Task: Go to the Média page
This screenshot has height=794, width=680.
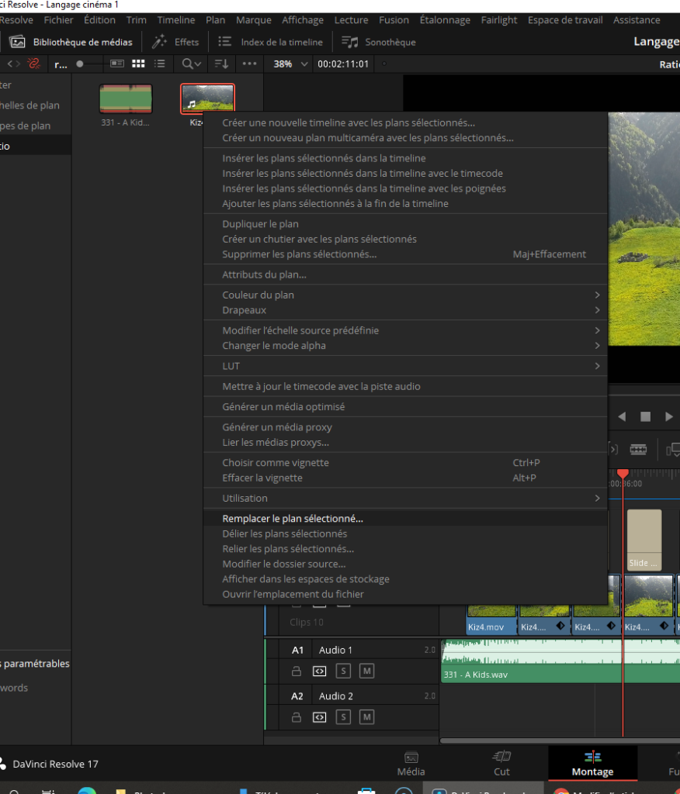Action: [x=411, y=763]
